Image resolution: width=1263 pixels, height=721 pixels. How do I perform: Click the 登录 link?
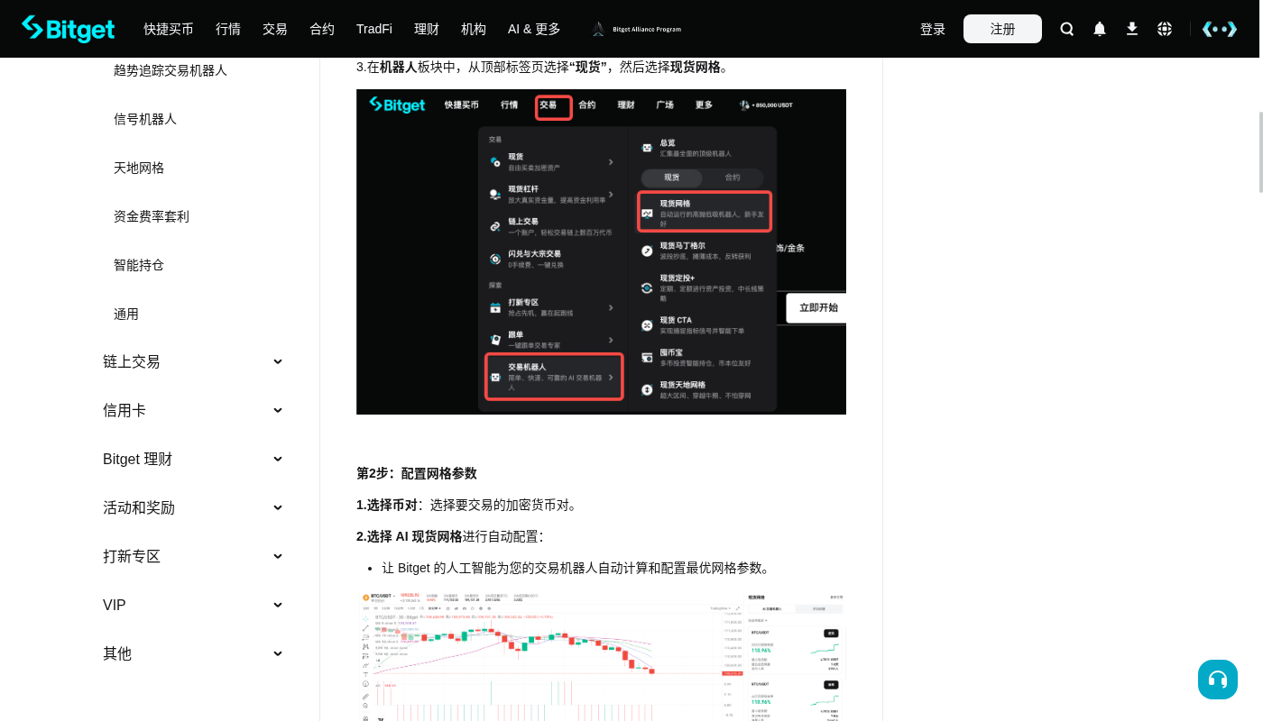[933, 29]
